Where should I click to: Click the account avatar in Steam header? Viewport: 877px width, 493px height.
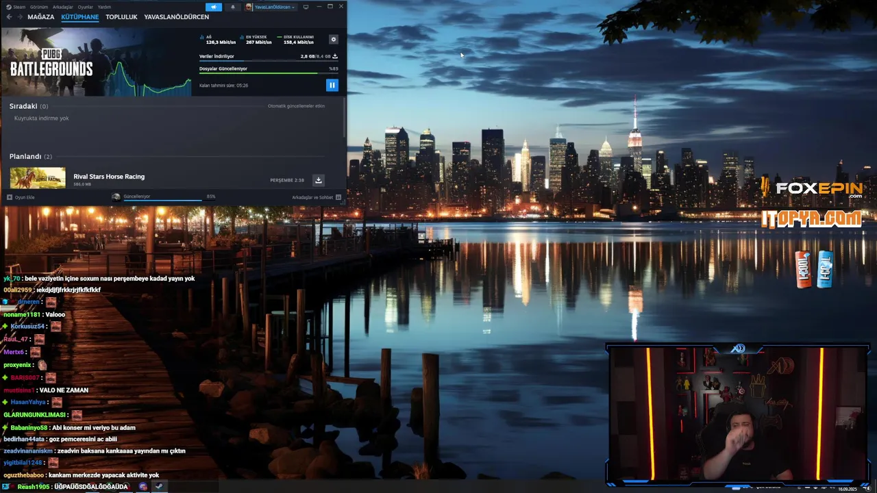(x=249, y=7)
